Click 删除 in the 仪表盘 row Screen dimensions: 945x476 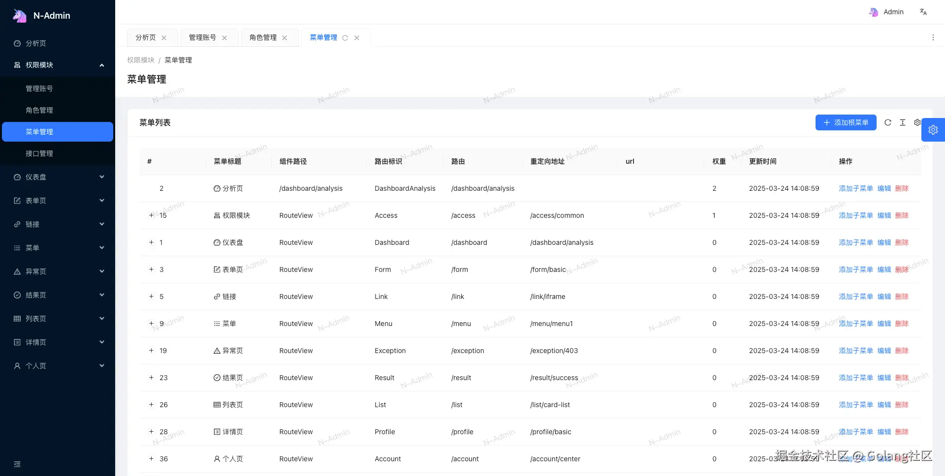pyautogui.click(x=902, y=242)
